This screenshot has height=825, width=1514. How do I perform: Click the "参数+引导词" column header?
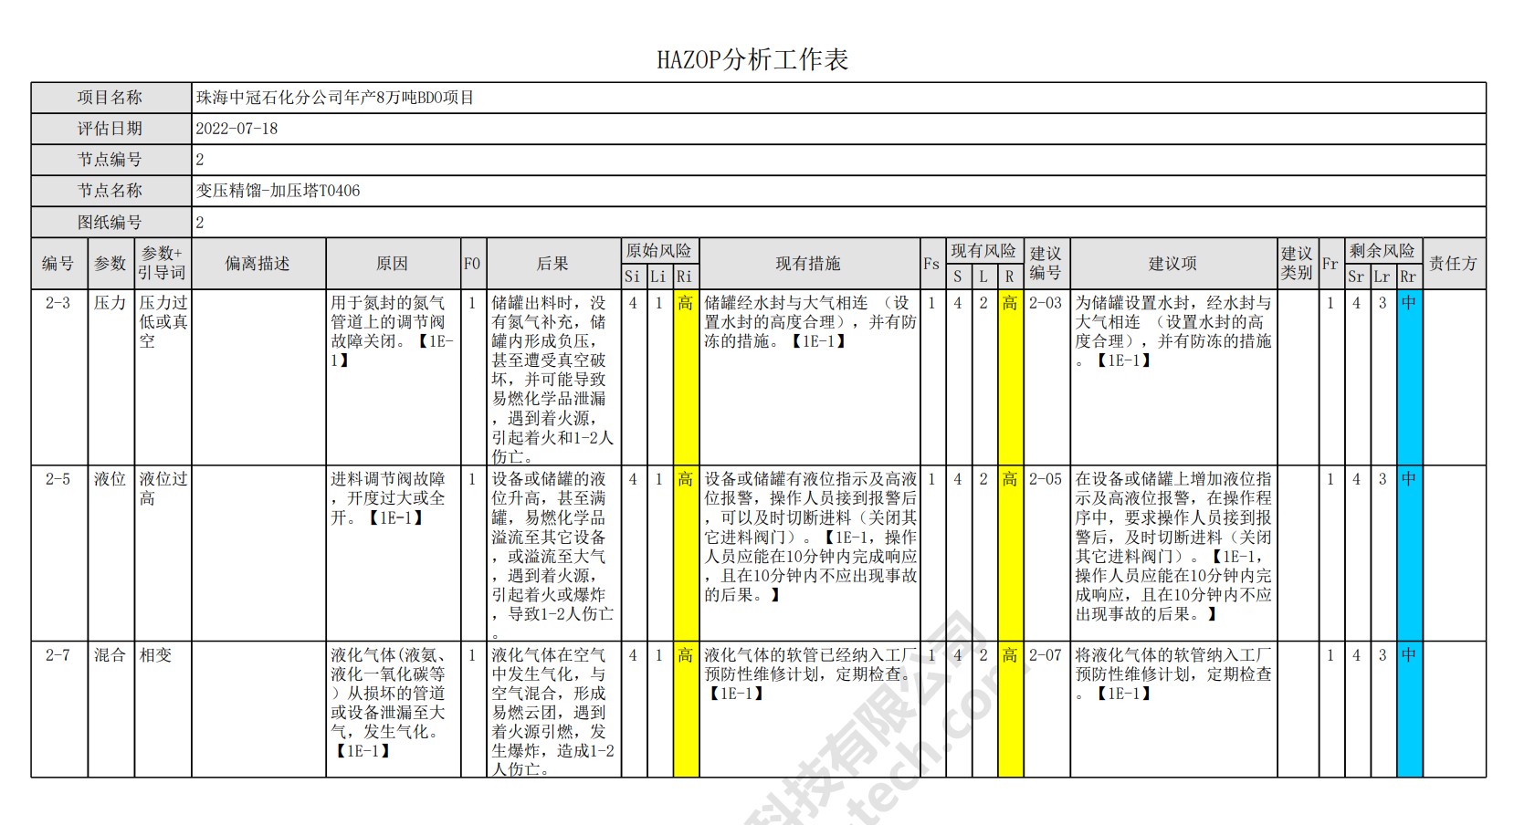pos(163,264)
